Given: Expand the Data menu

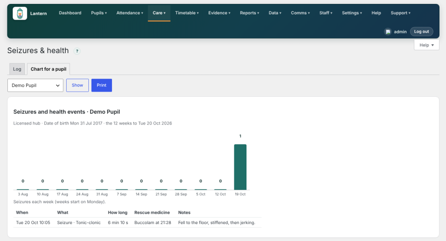Looking at the screenshot, I should (x=275, y=13).
